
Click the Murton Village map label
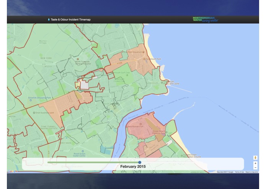click(43, 42)
